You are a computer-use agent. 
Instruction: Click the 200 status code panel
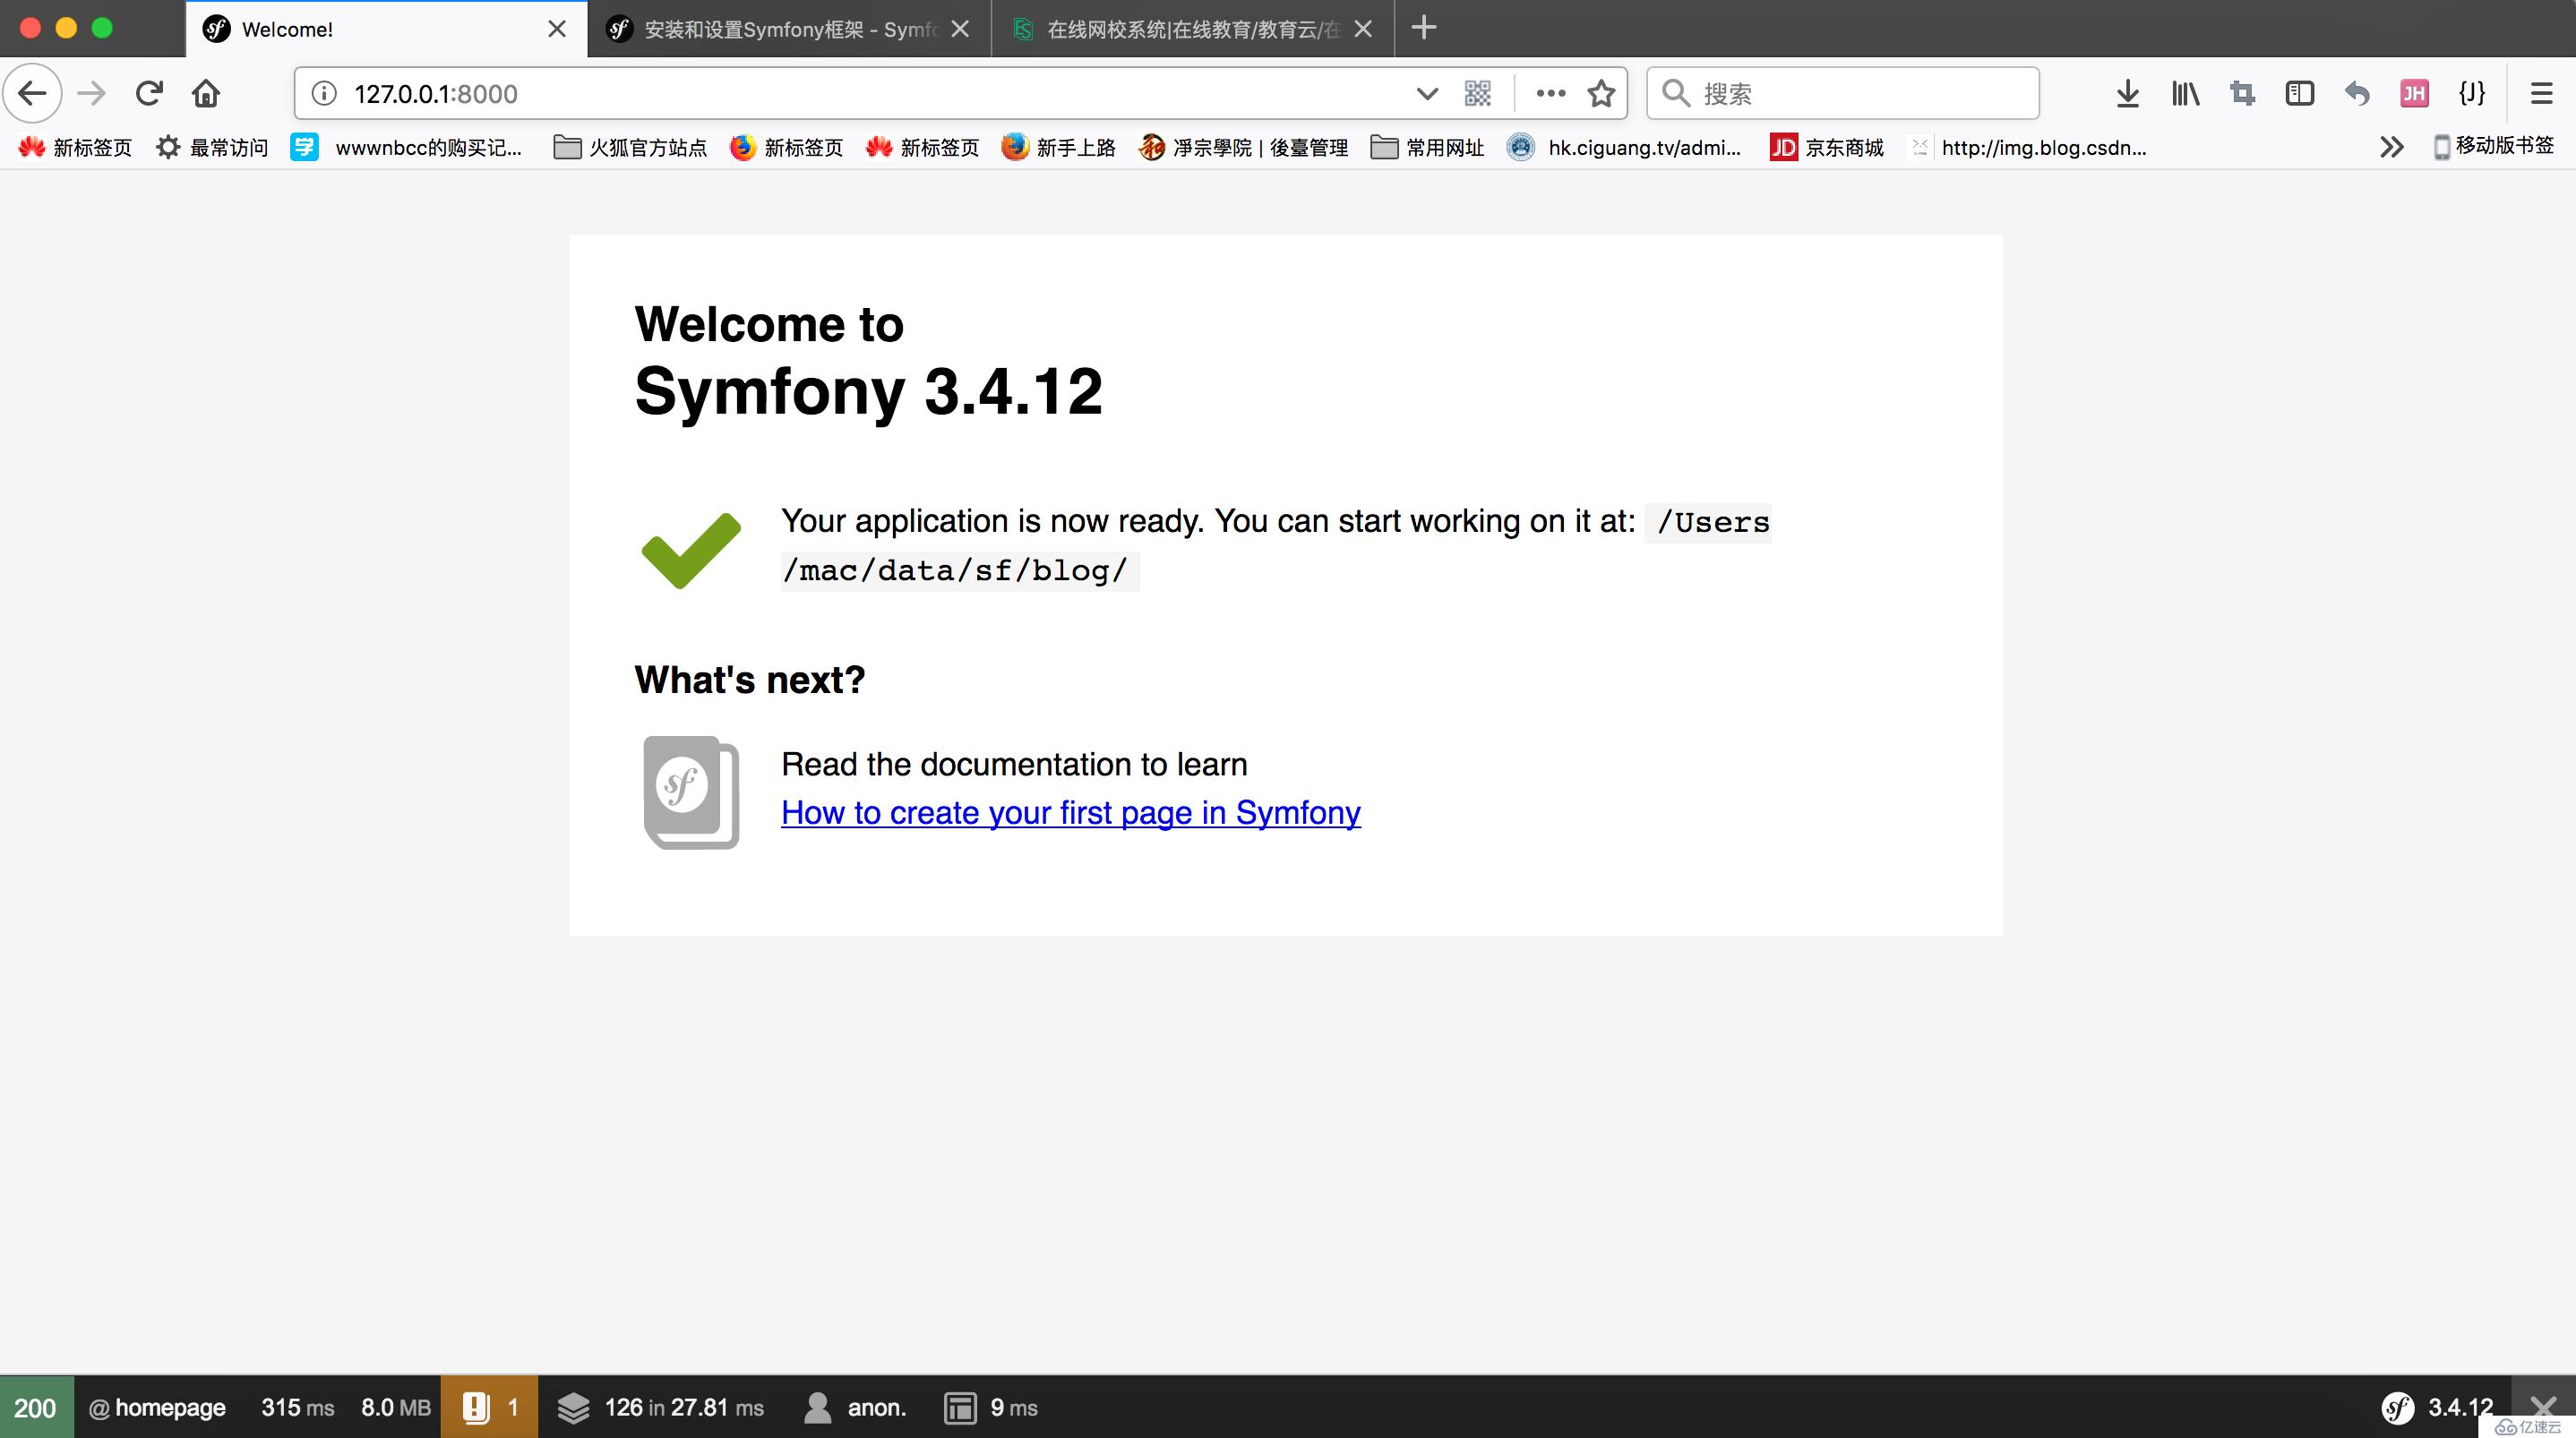click(x=36, y=1407)
